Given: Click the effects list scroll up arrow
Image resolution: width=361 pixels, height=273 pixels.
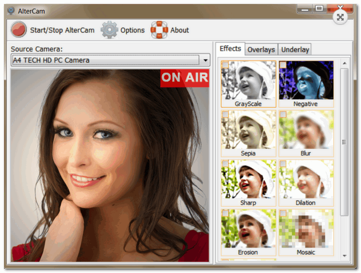Looking at the screenshot, I should (x=344, y=63).
